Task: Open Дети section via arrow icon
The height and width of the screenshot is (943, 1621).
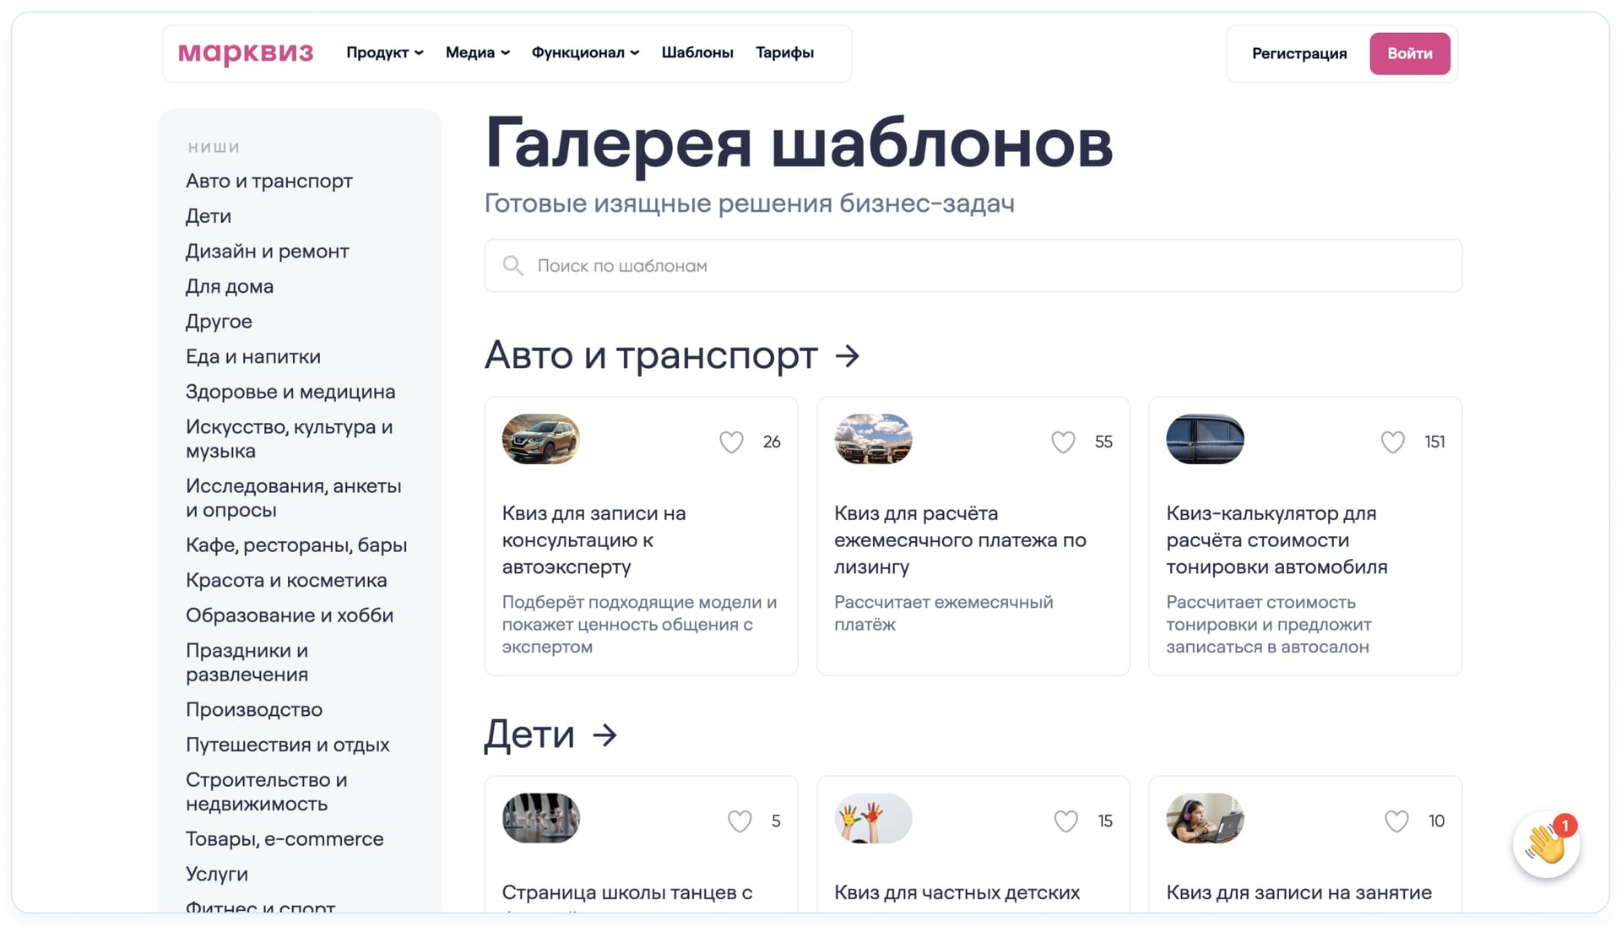Action: tap(604, 734)
